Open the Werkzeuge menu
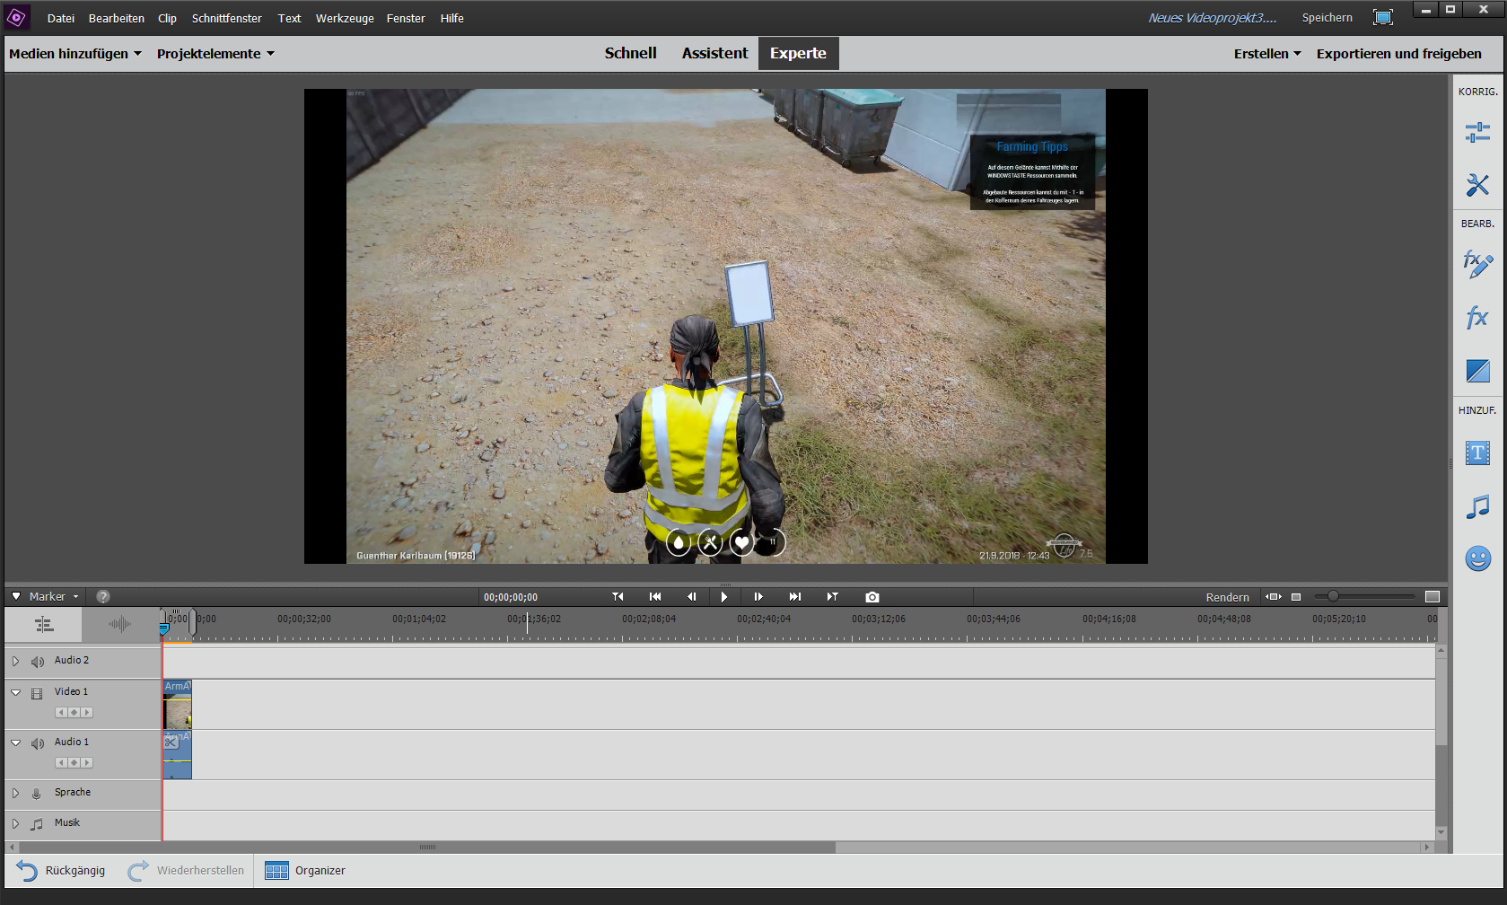The height and width of the screenshot is (905, 1507). pos(345,18)
